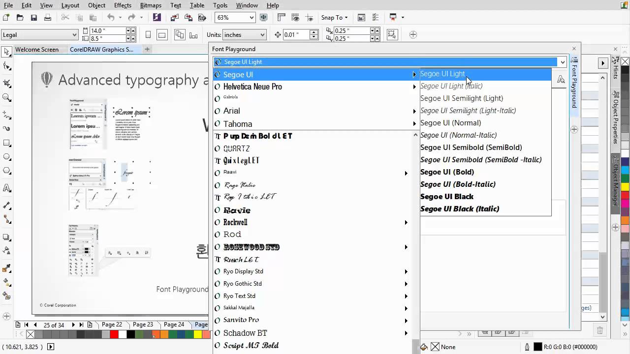Choose Segoe UI Semibold (SemiBold) style
This screenshot has width=630, height=354.
click(x=471, y=147)
